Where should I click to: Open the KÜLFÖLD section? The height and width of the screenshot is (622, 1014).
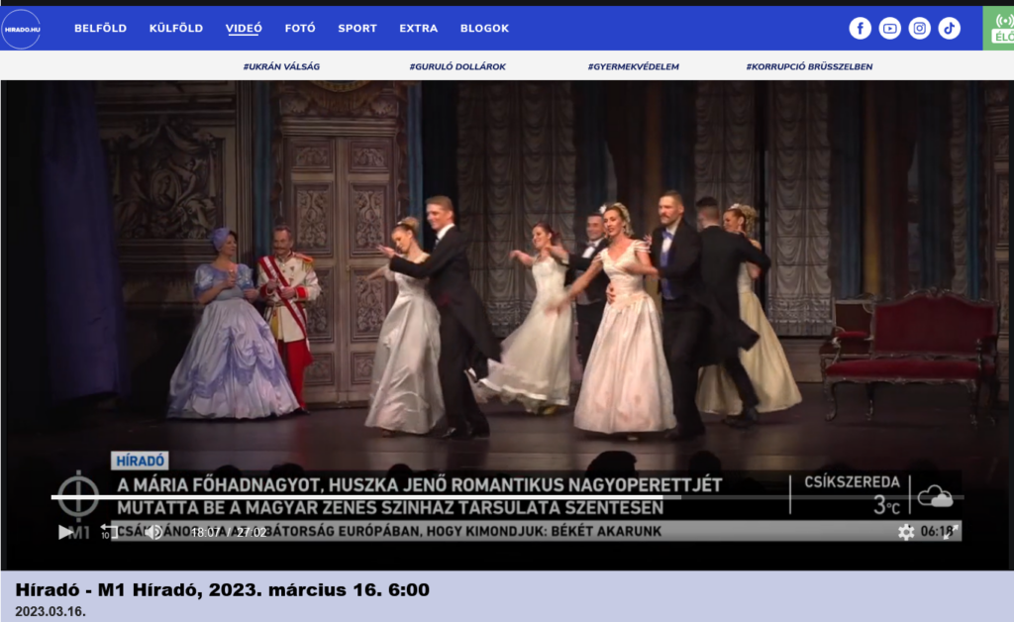(x=176, y=29)
